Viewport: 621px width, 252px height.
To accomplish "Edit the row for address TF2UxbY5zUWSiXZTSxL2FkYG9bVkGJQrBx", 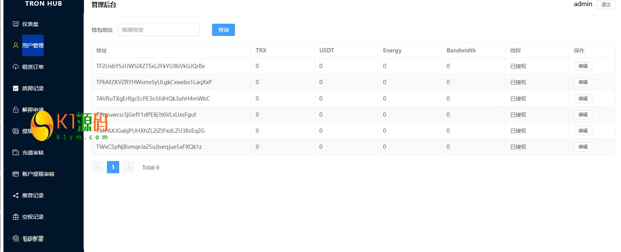I will [583, 66].
